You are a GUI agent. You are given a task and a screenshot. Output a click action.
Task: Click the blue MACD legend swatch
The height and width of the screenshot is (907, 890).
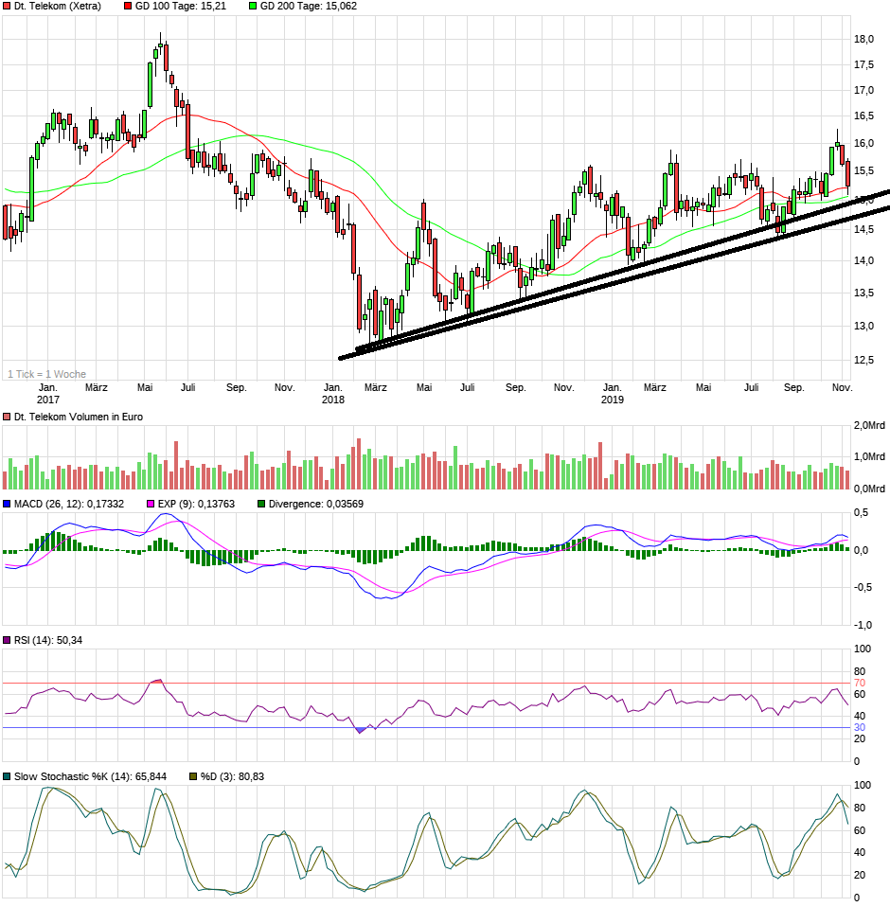tap(7, 504)
